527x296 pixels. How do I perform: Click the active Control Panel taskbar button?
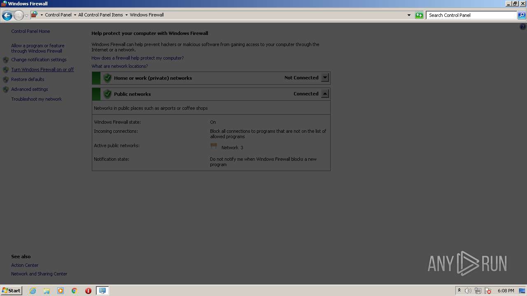[x=102, y=291]
